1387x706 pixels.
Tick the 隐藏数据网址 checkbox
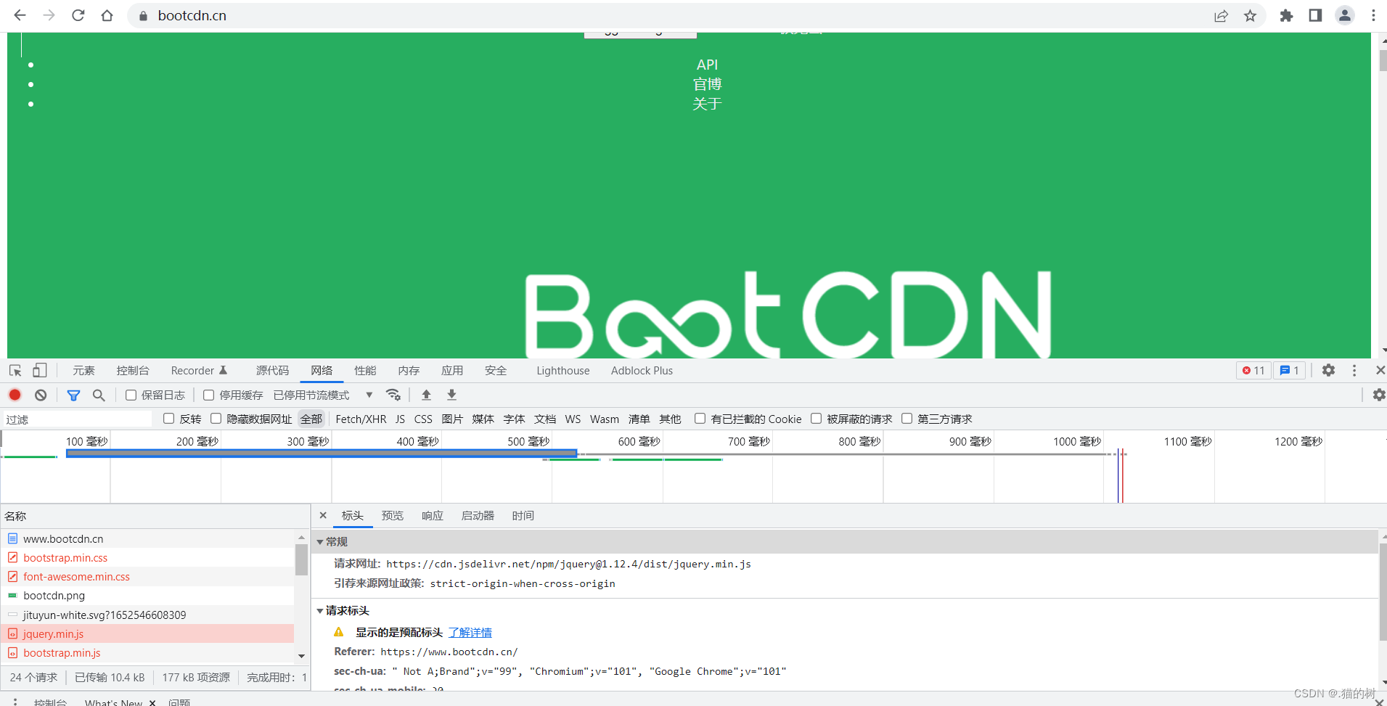click(216, 419)
